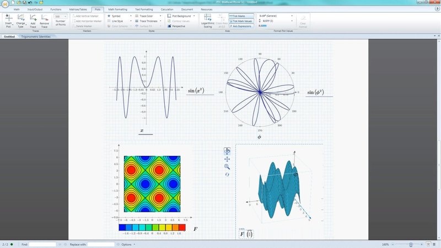Click the x axis placeholder under XY plot

(x=142, y=131)
